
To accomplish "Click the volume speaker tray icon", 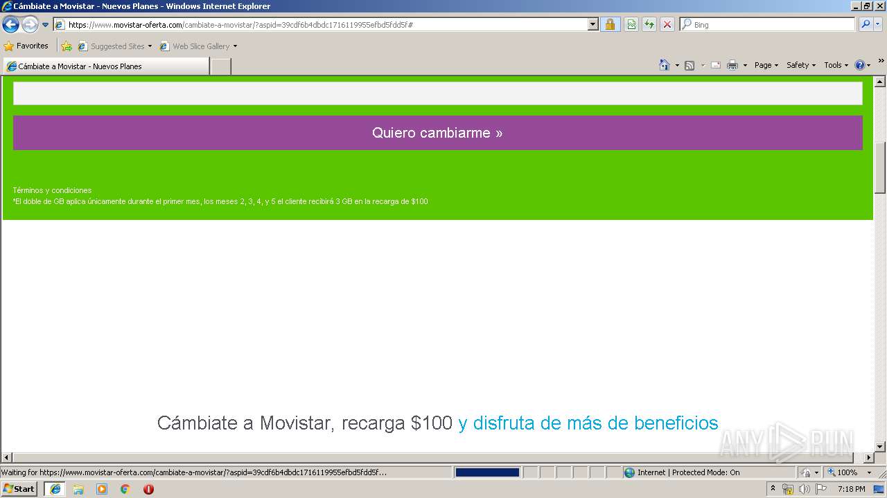I will click(x=804, y=489).
